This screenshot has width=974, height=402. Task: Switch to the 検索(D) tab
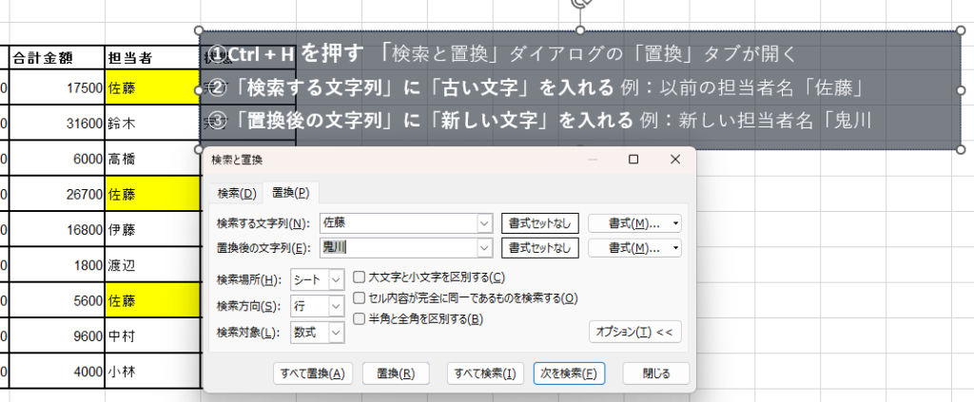(x=237, y=193)
